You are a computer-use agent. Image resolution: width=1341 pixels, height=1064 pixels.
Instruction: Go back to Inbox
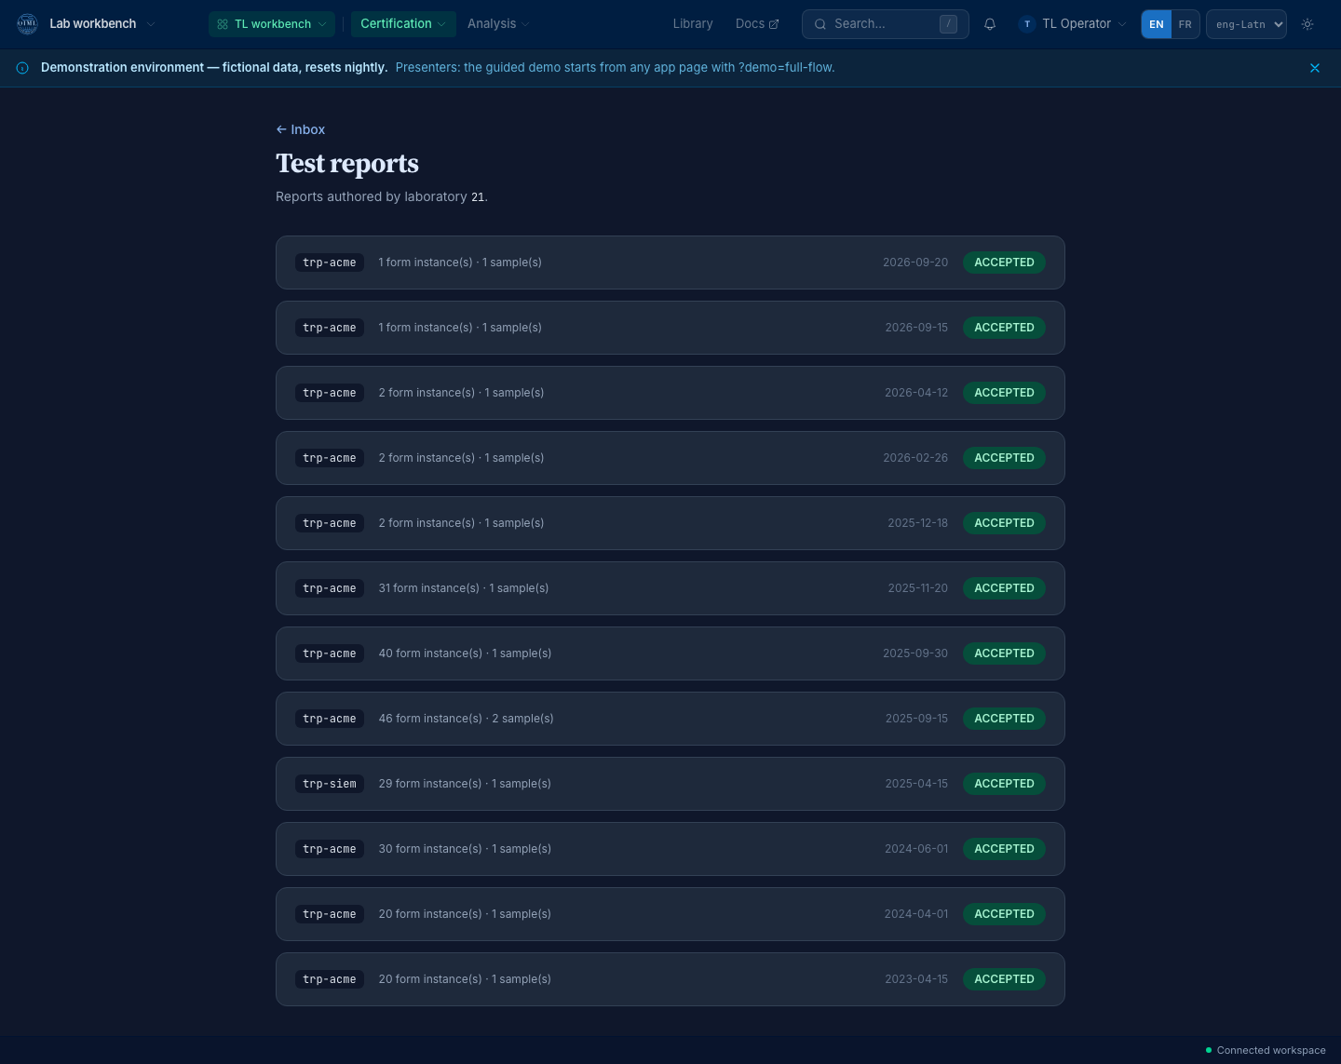301,129
